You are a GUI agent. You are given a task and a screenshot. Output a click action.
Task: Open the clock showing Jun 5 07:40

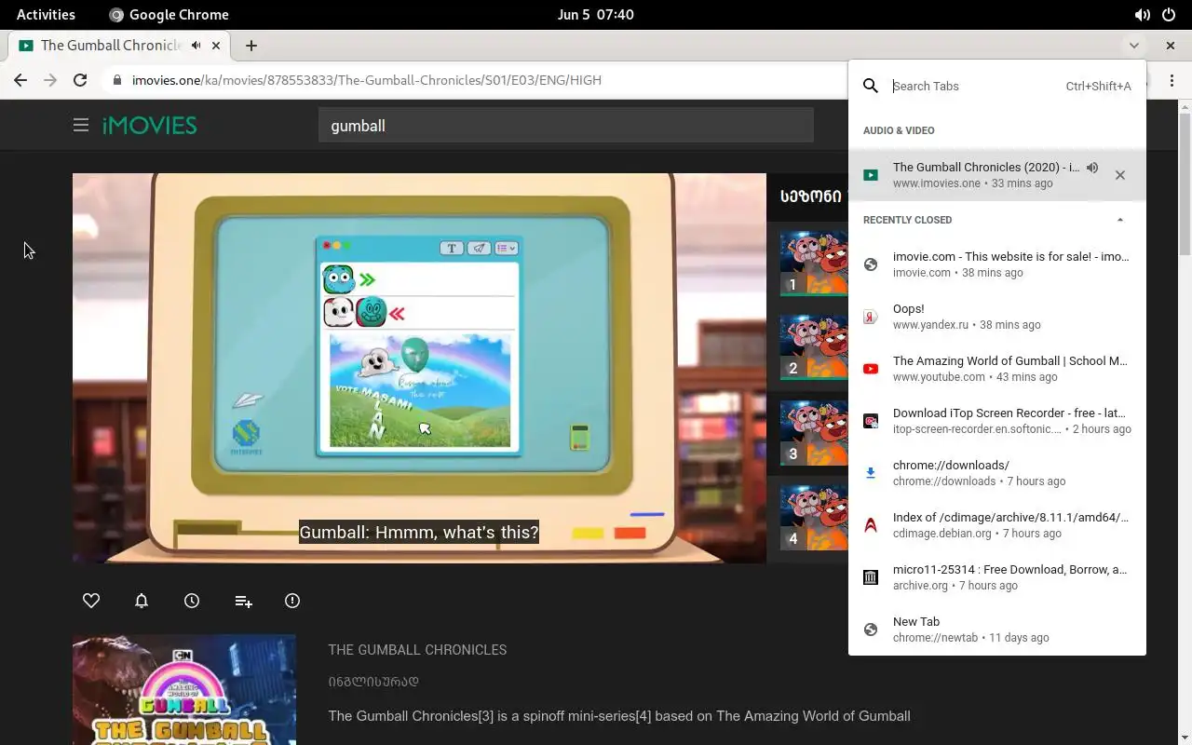pos(596,14)
